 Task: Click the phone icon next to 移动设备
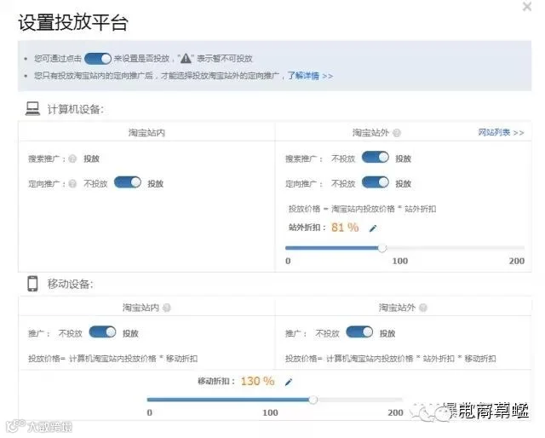(x=32, y=284)
